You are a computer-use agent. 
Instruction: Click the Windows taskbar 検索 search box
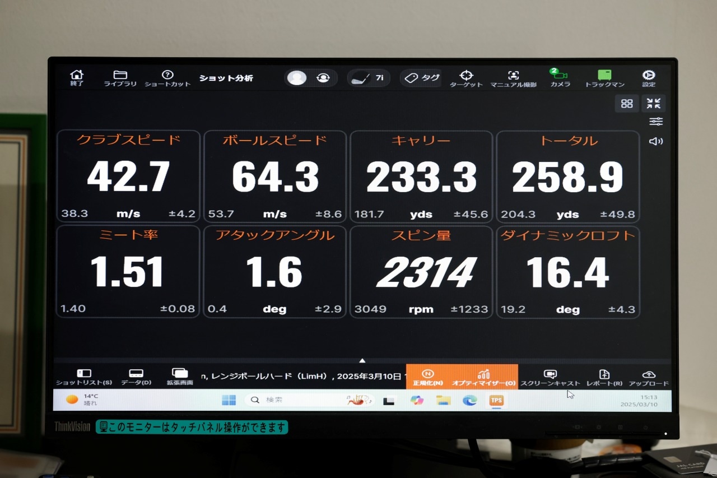click(302, 400)
